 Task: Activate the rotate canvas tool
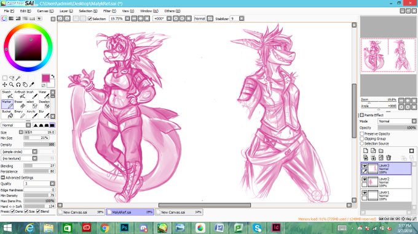[x=18, y=85]
